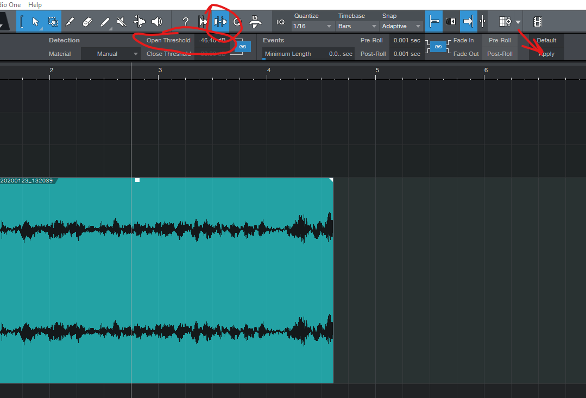Select the Arrow tool

[x=35, y=22]
